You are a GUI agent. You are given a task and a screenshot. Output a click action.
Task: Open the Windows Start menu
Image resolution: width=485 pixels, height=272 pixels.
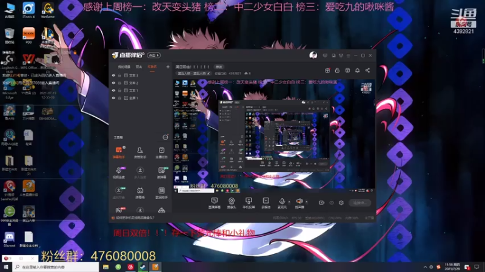coord(6,267)
